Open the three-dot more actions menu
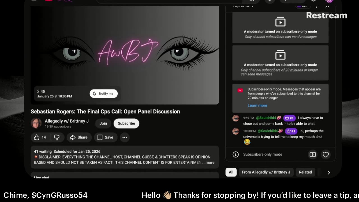 pos(125,137)
